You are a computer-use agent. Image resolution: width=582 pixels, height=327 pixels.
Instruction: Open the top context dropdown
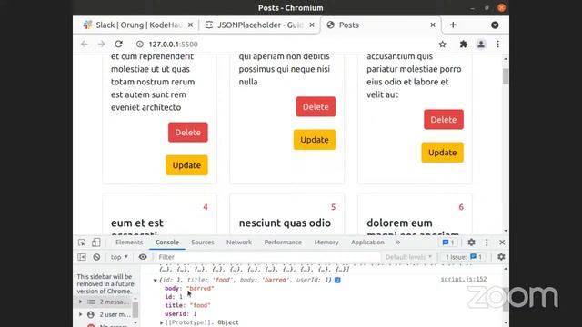click(x=119, y=257)
